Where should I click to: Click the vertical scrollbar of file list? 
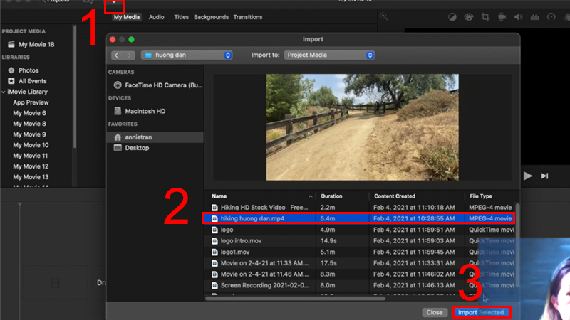[x=517, y=245]
